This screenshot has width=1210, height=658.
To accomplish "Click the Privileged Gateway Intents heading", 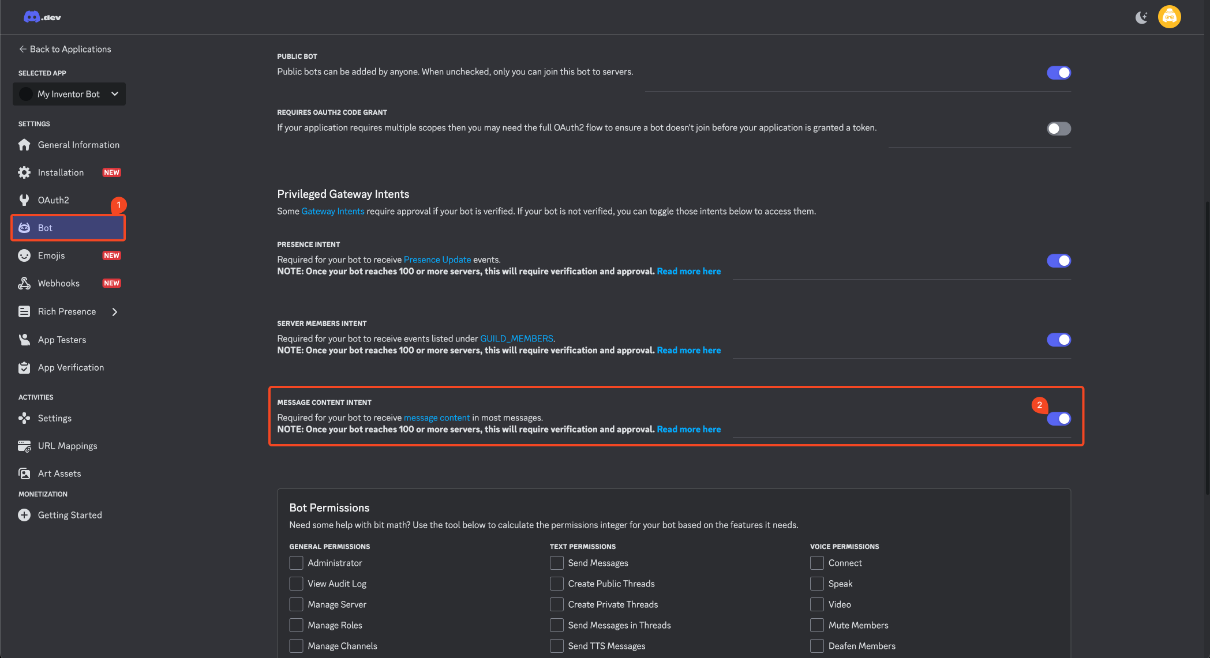I will (343, 194).
